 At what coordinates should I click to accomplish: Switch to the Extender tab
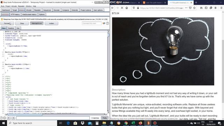(75, 10)
